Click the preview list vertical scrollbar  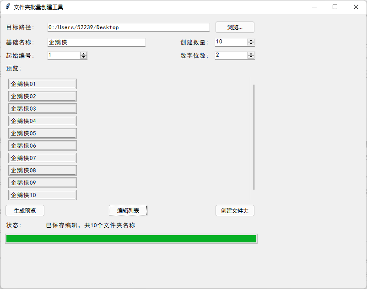[254, 137]
